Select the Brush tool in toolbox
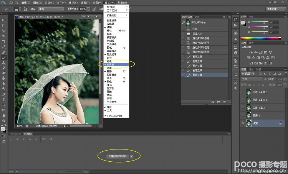This screenshot has width=288, height=174. click(x=4, y=57)
